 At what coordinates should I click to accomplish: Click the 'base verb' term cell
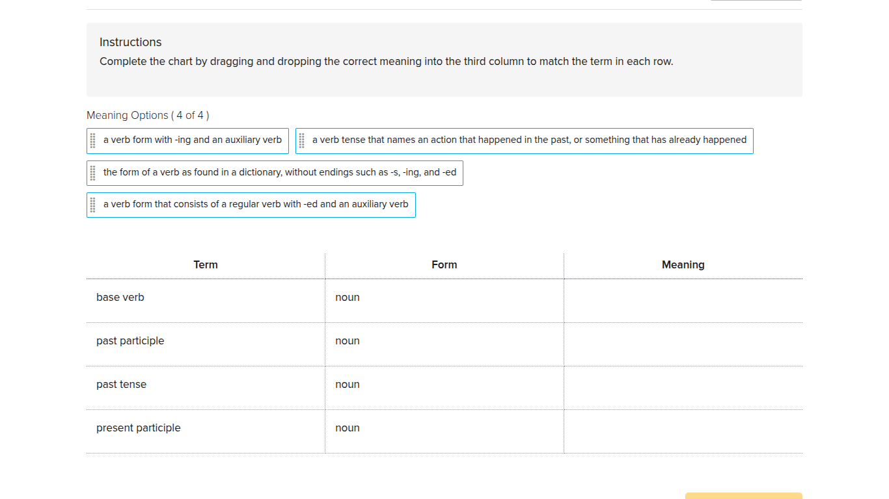pyautogui.click(x=120, y=297)
